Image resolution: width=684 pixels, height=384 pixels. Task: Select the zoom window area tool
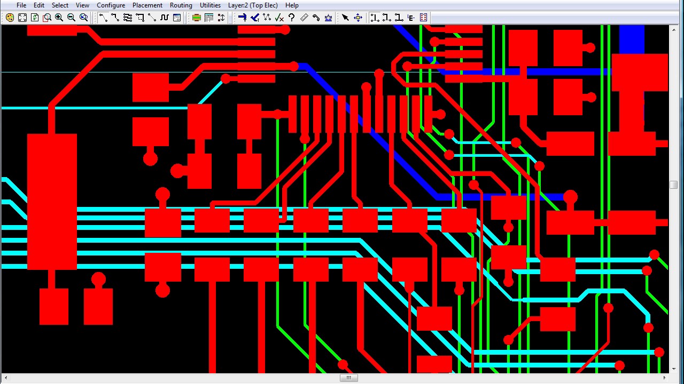pos(46,18)
